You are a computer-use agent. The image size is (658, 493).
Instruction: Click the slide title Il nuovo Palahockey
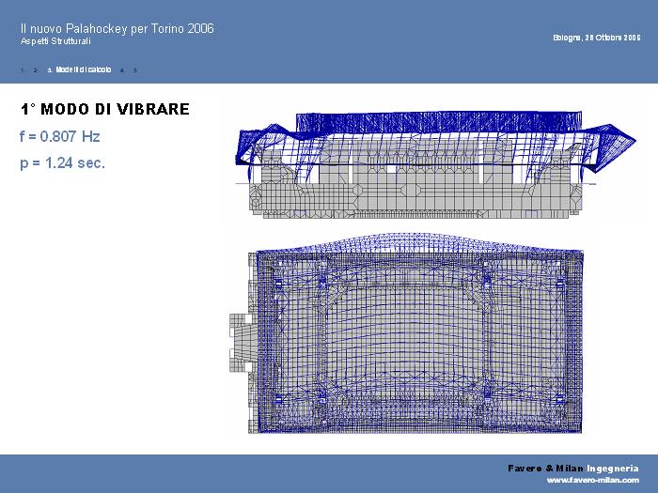[117, 29]
